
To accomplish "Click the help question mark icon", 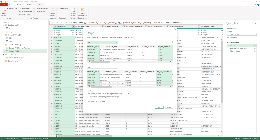I will point(258,5).
